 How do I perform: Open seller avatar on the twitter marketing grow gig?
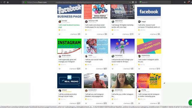(x=139, y=91)
